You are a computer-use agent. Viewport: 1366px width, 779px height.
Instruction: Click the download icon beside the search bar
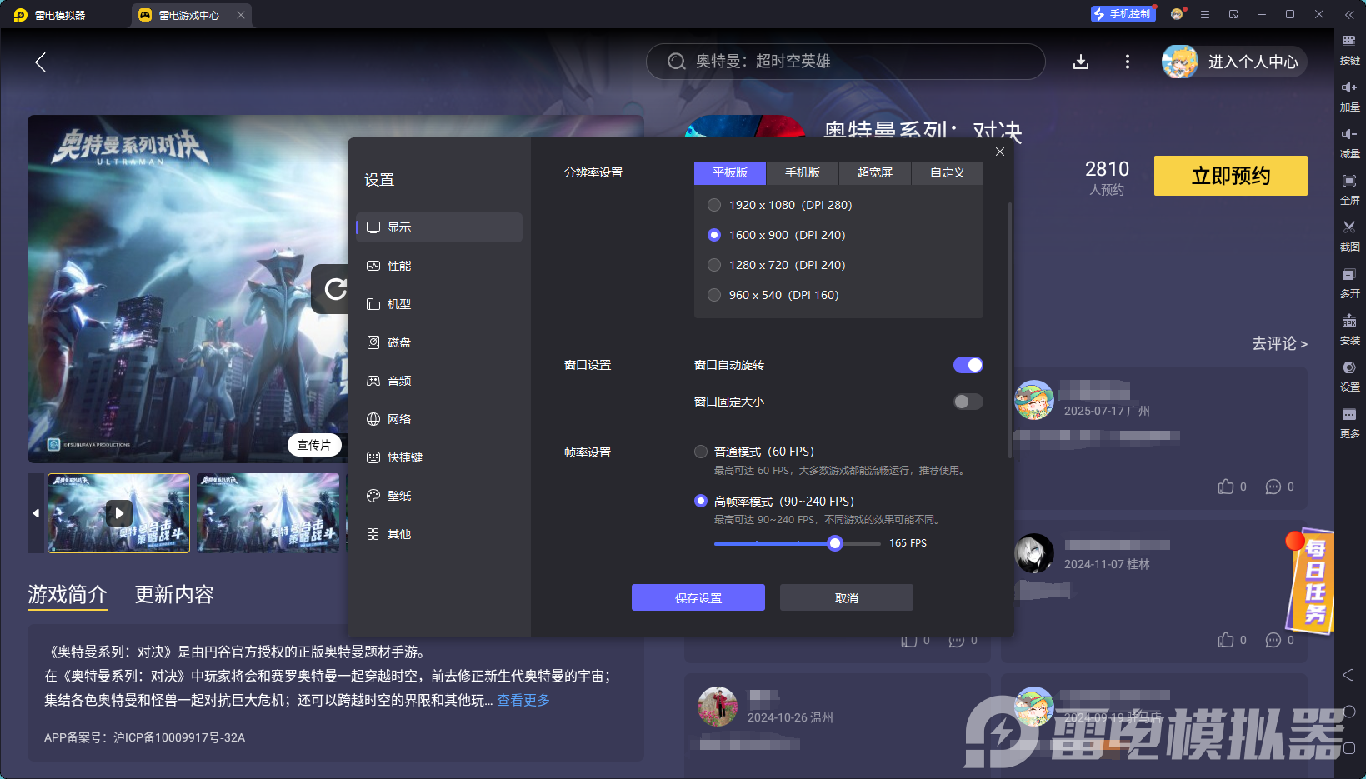tap(1081, 62)
